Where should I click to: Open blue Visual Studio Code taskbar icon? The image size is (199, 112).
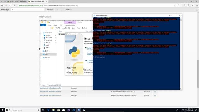[74, 110]
